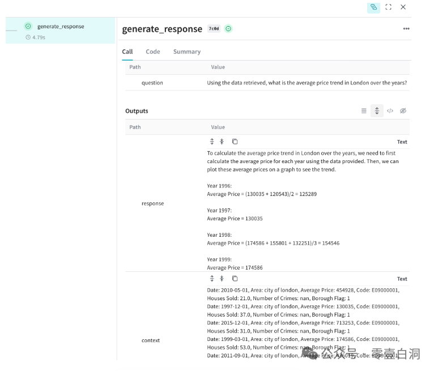This screenshot has height=371, width=434.
Task: Toggle hidden fields eye icon in Outputs
Action: (x=403, y=111)
